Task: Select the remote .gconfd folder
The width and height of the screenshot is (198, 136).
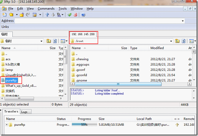Action: (x=79, y=75)
